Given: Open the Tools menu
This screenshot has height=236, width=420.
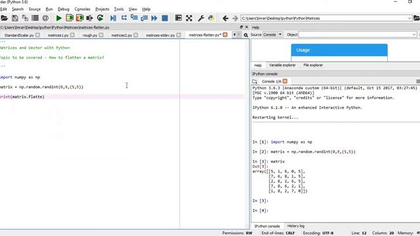Looking at the screenshot, I should click(119, 9).
